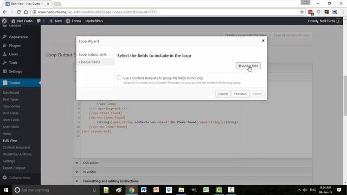347x195 pixels.
Task: Open the WordPress logo menu
Action: click(4, 21)
